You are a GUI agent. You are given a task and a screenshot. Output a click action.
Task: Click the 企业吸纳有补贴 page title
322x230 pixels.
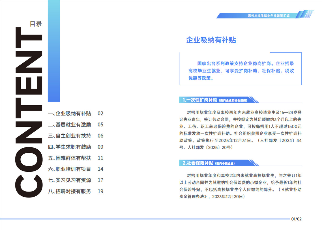click(211, 40)
